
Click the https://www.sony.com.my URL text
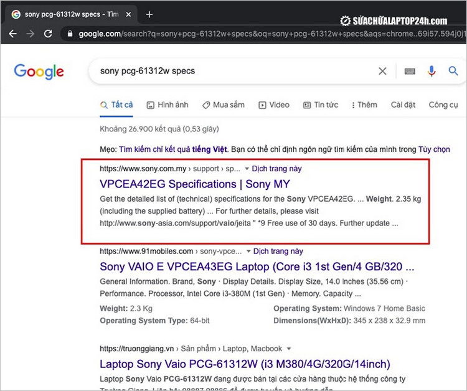coord(143,169)
